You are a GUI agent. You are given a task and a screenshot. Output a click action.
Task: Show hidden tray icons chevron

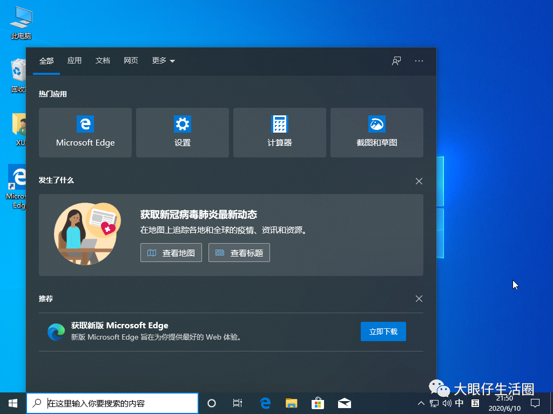tap(421, 403)
